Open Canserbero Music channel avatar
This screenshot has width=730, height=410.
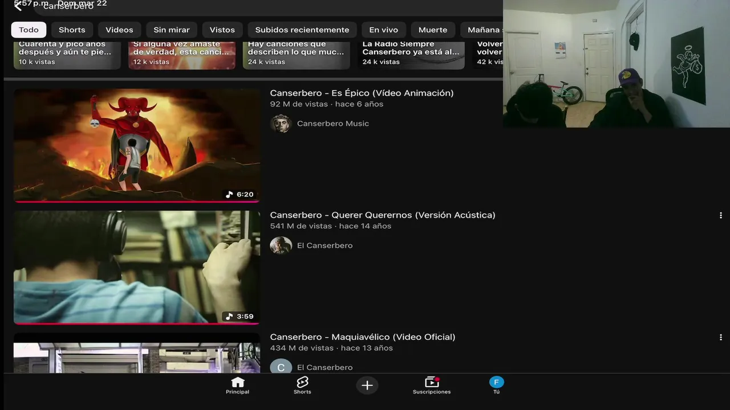pos(281,124)
